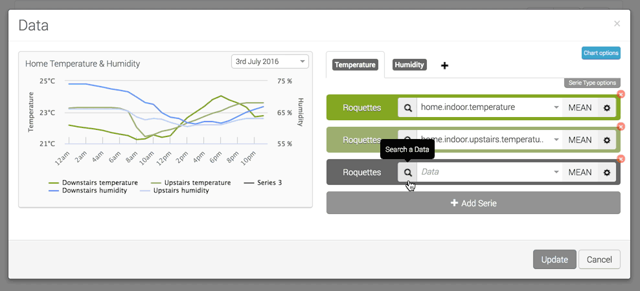Click into the empty Data input field
This screenshot has width=640, height=291.
click(x=483, y=173)
